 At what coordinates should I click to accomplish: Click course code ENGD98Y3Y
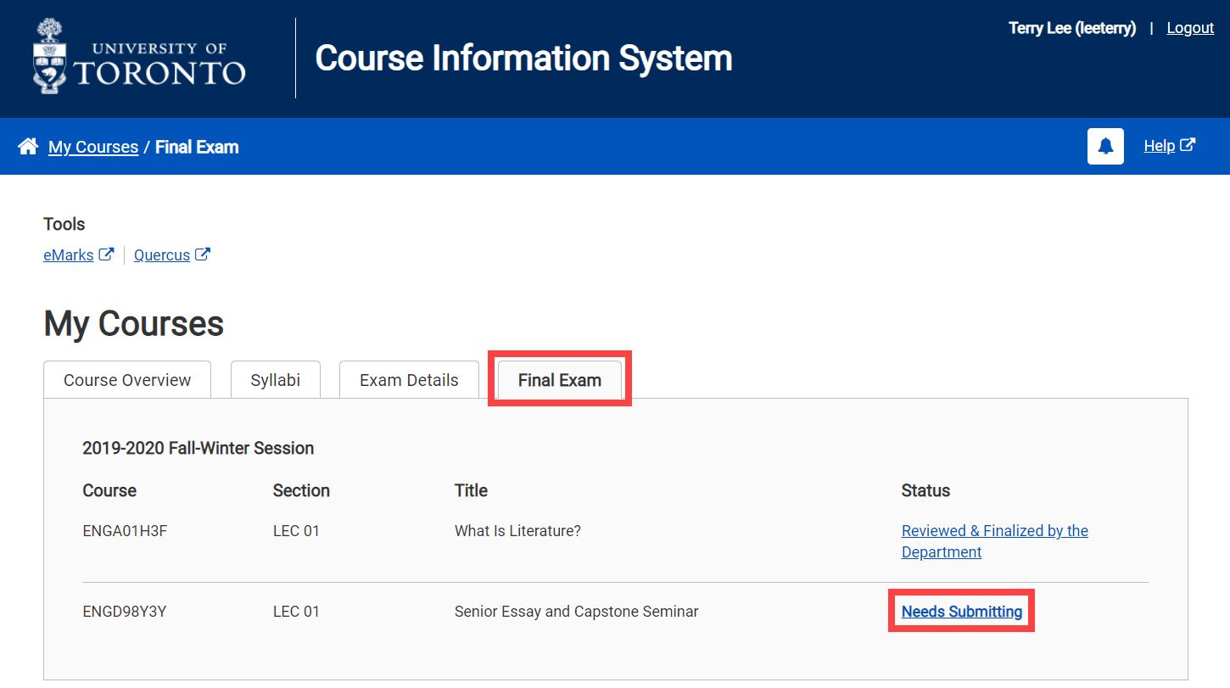pos(125,612)
